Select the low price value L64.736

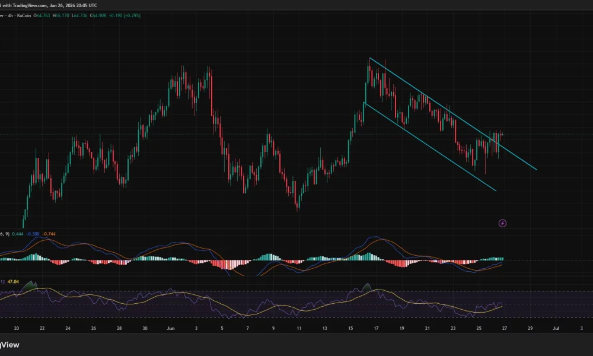[x=79, y=15]
